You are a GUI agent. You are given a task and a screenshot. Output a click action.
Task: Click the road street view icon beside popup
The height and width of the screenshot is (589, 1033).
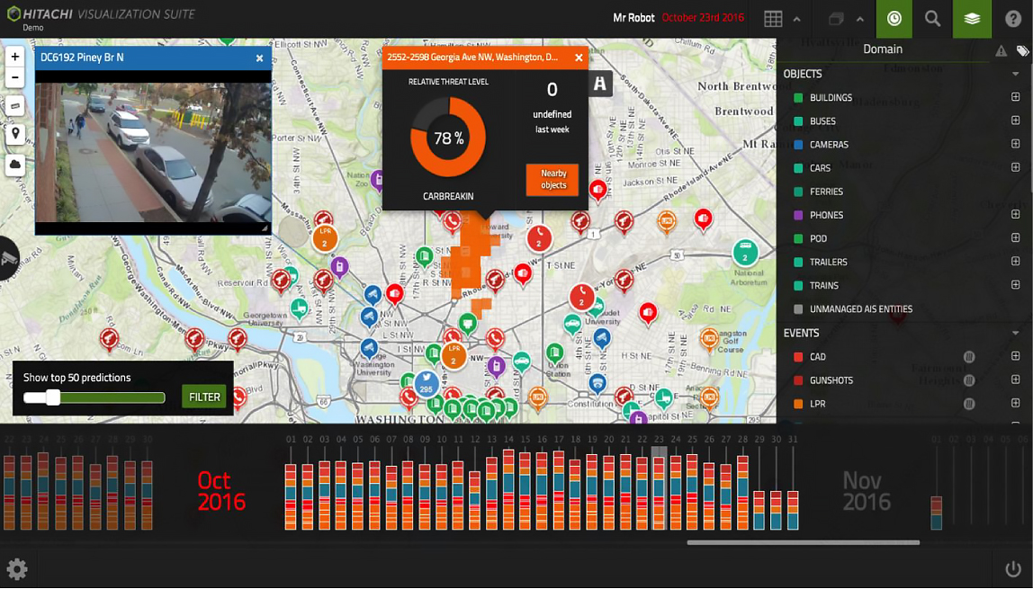pos(599,83)
